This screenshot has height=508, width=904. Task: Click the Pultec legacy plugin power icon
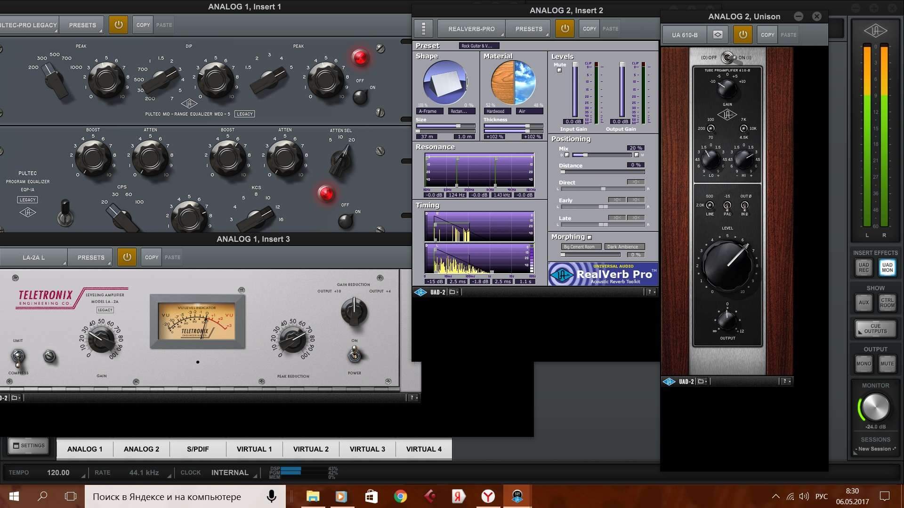click(118, 25)
